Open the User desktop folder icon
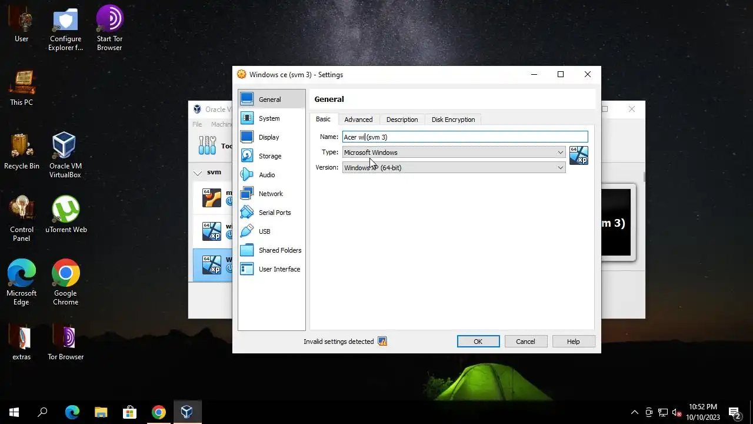Screen dimensions: 753x424 click(x=22, y=25)
